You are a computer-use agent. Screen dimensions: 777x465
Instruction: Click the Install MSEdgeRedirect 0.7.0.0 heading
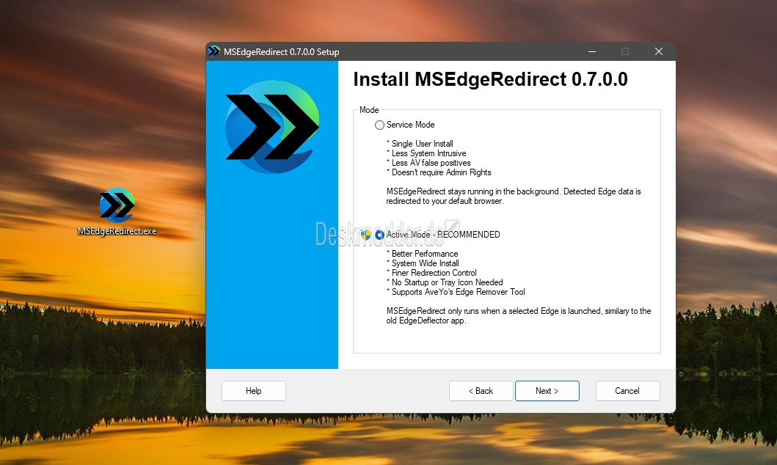490,79
